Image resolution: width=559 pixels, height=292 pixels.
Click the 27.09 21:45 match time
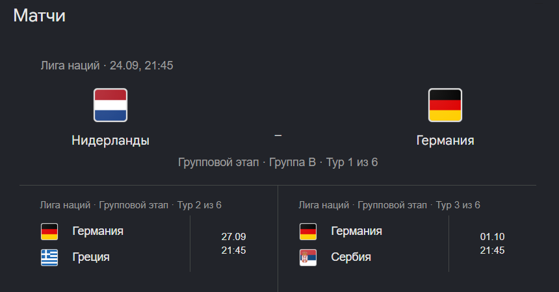pyautogui.click(x=233, y=243)
